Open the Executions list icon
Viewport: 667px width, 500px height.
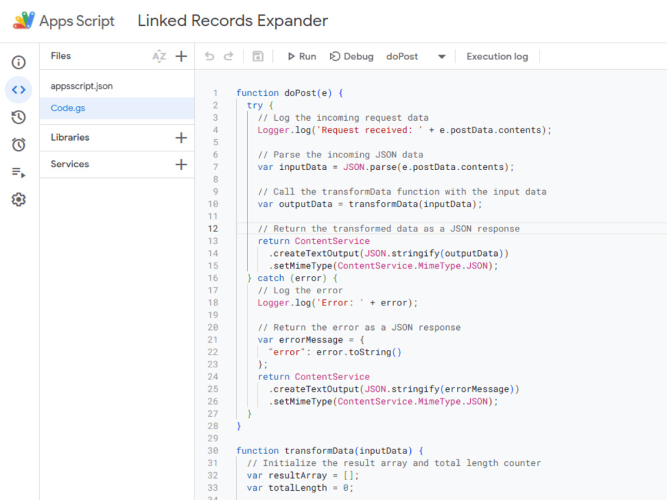pos(18,172)
